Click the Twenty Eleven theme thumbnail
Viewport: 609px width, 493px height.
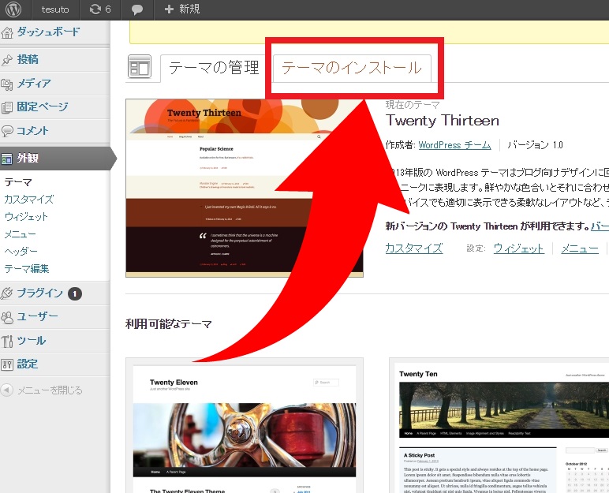point(244,426)
